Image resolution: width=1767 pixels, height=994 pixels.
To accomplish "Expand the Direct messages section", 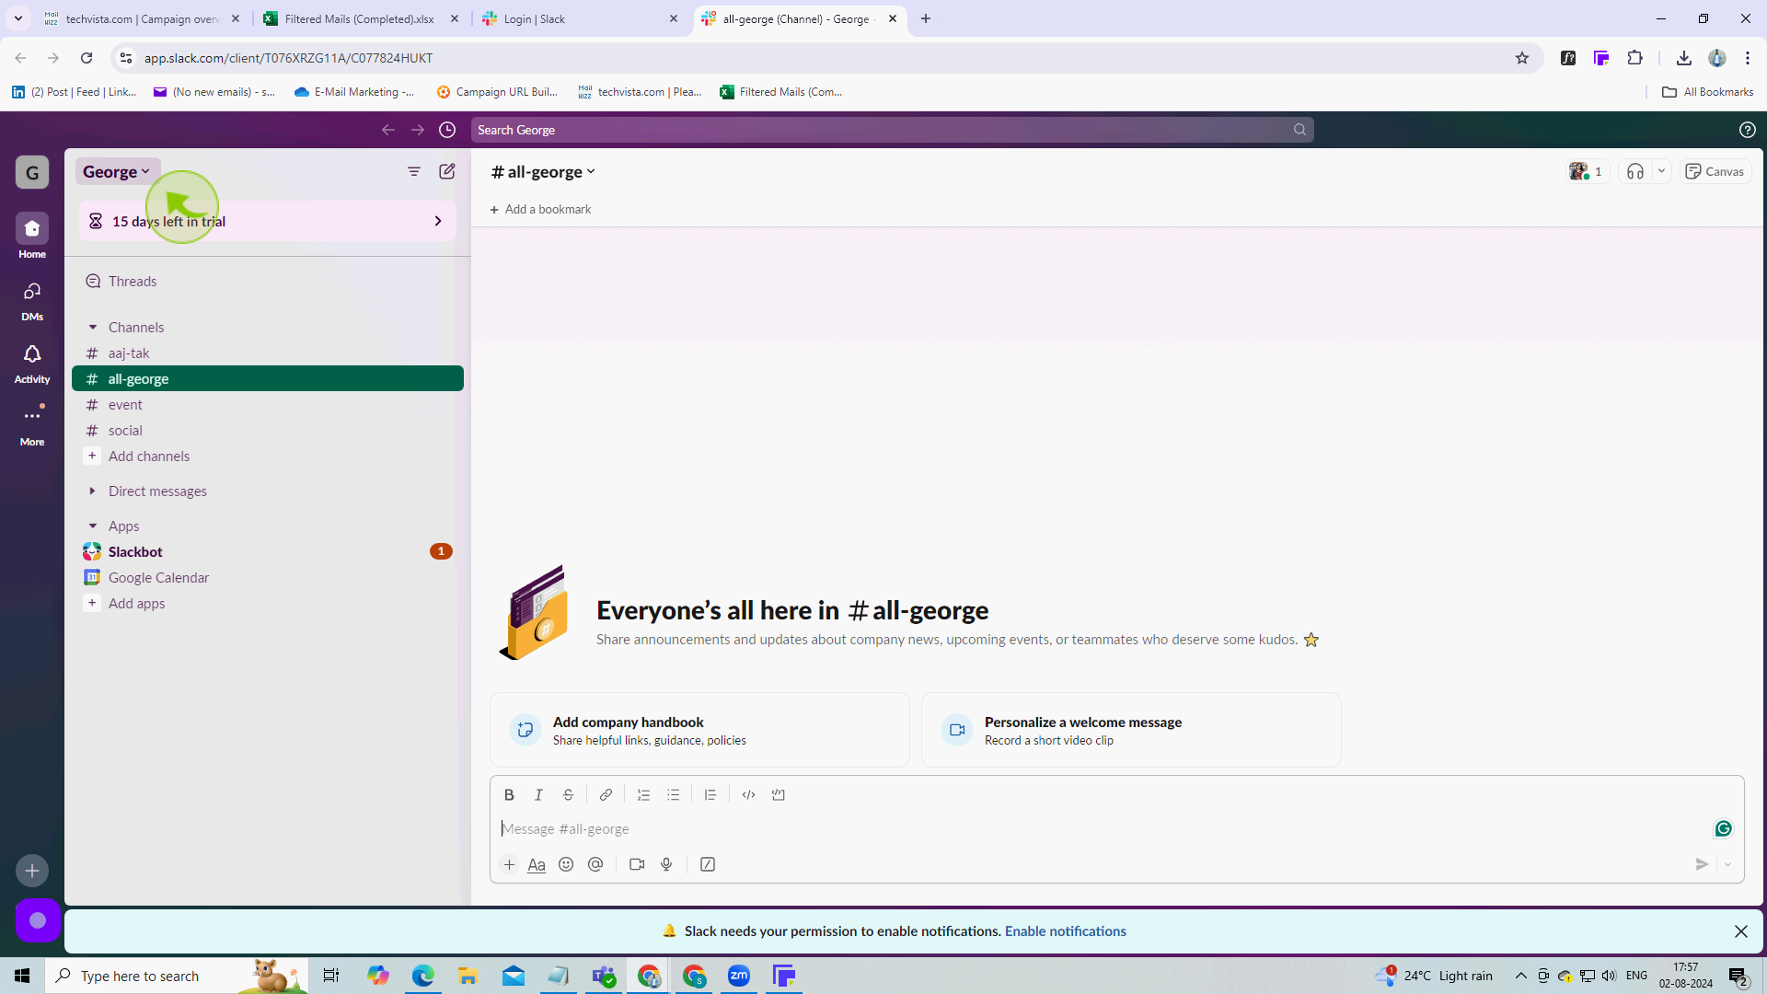I will click(x=93, y=491).
